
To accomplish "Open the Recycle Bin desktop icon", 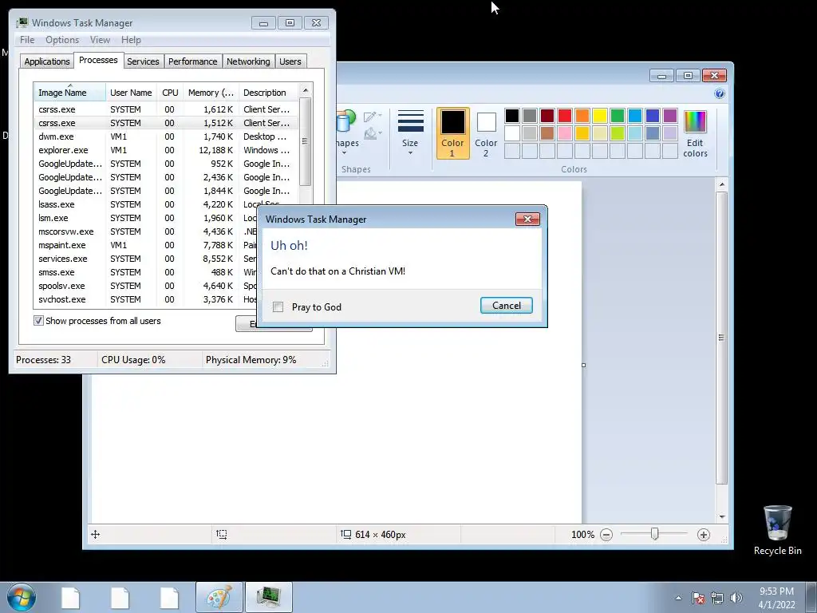I will pyautogui.click(x=777, y=530).
